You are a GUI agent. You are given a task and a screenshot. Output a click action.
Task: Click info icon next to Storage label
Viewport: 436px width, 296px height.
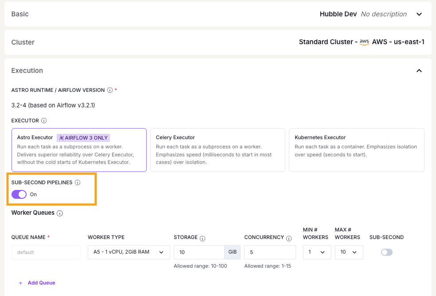click(202, 239)
